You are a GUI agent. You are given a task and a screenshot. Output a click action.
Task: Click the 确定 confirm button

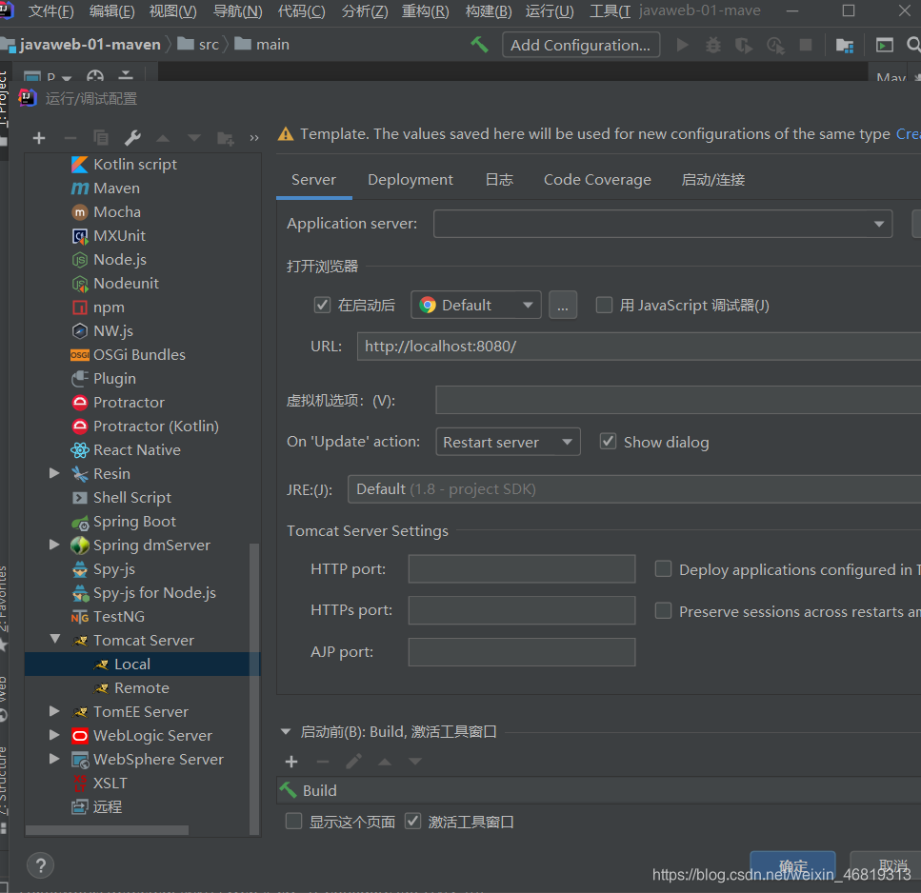tap(793, 866)
